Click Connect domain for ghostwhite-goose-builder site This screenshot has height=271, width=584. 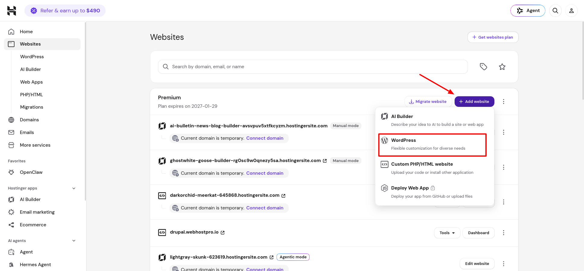265,173
